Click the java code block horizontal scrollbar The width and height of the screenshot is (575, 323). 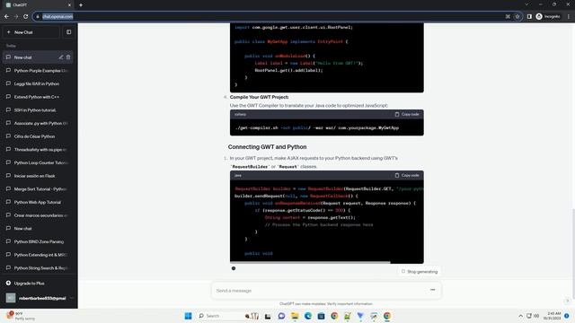(x=310, y=262)
